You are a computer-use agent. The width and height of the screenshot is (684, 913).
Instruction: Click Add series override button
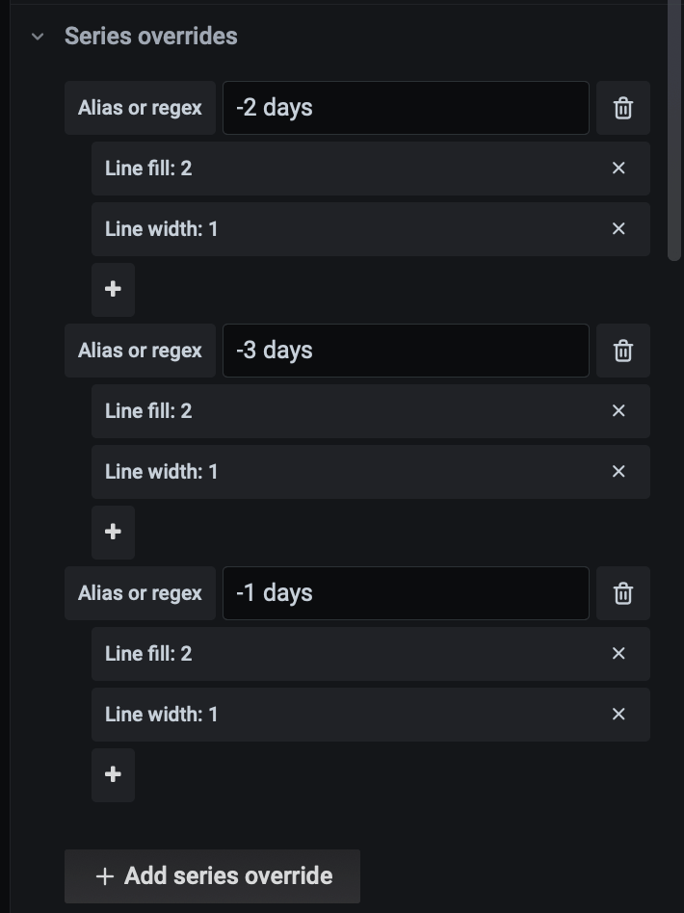pos(212,876)
